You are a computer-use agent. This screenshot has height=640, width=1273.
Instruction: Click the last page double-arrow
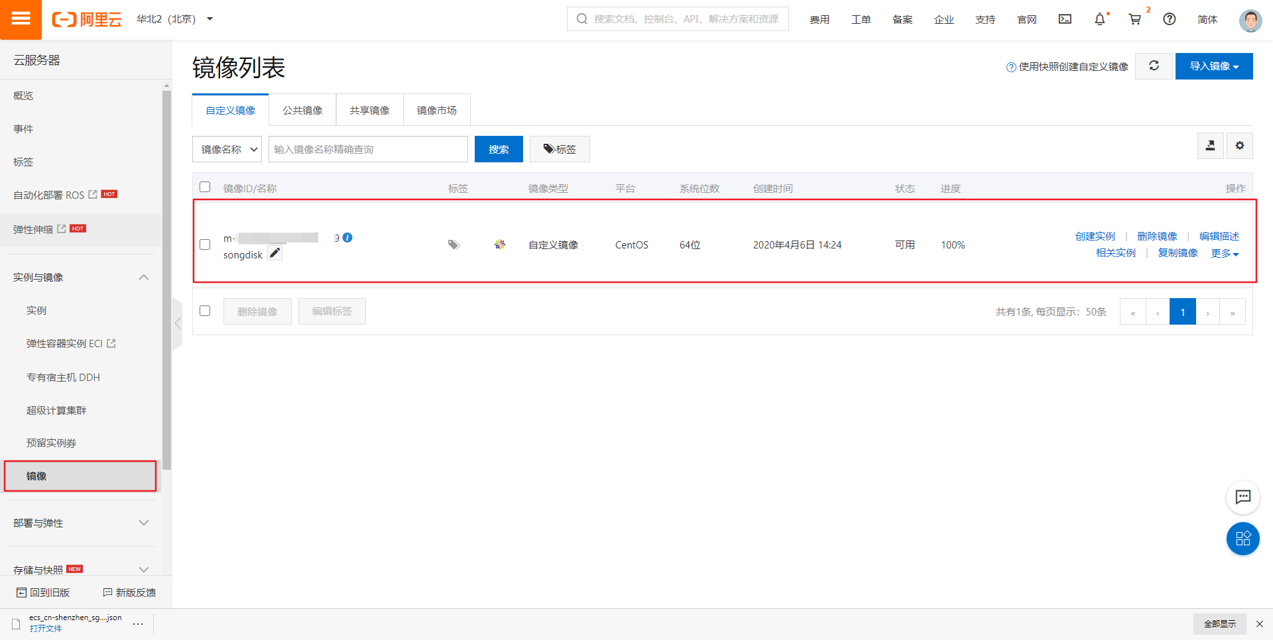tap(1233, 311)
